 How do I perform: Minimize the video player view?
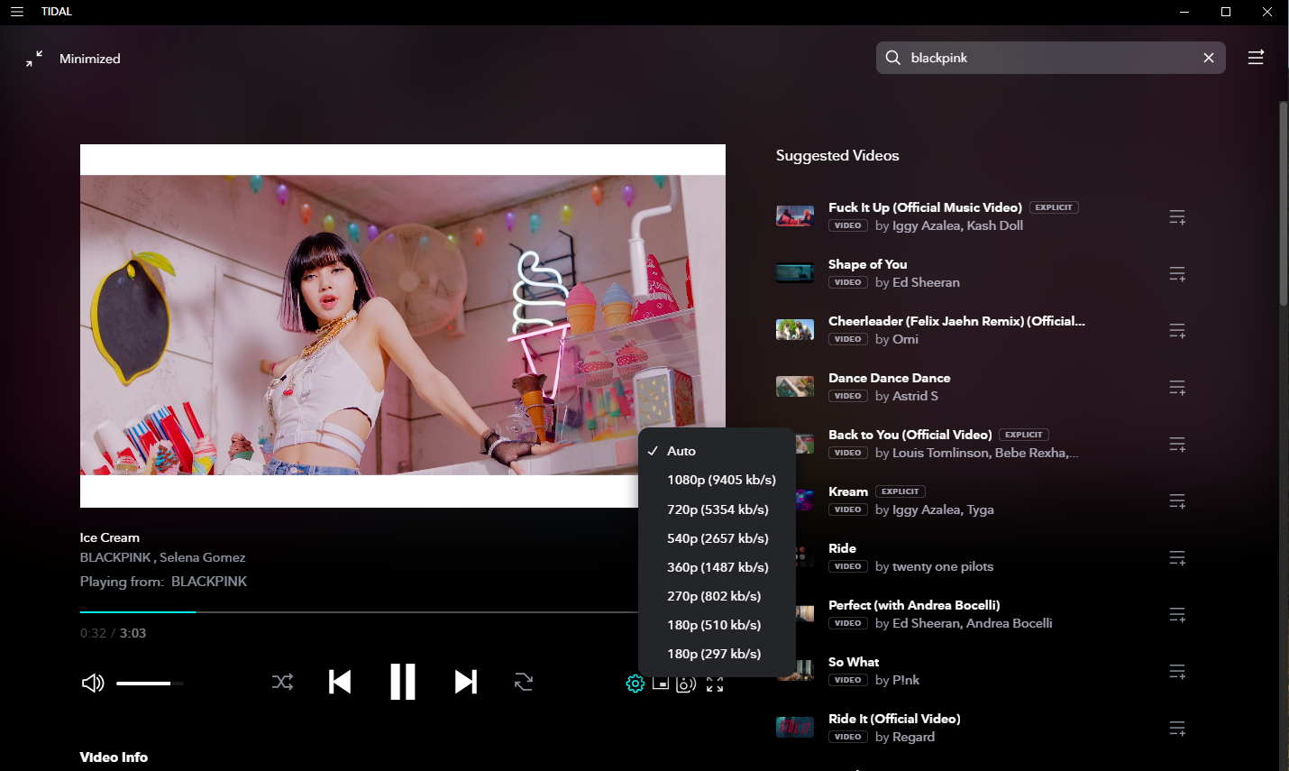[x=34, y=59]
